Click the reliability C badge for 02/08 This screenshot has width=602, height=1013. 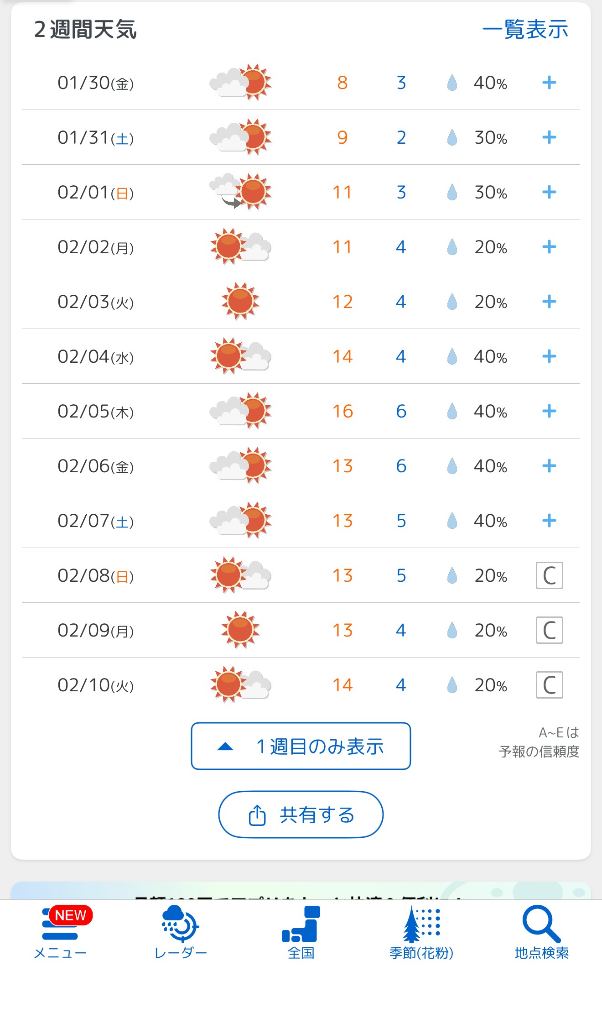click(x=549, y=575)
